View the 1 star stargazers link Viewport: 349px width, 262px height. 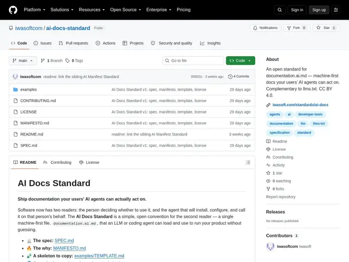click(x=274, y=173)
